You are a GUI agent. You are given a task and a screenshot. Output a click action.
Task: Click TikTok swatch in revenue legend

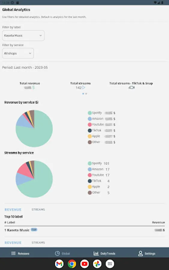89,130
